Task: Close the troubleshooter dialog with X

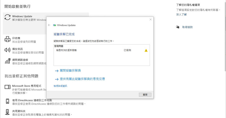Action: (151, 19)
